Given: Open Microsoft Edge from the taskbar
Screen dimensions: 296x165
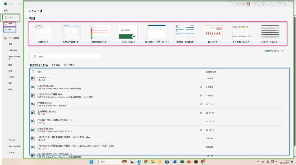Looking at the screenshot, I should [x=139, y=162].
